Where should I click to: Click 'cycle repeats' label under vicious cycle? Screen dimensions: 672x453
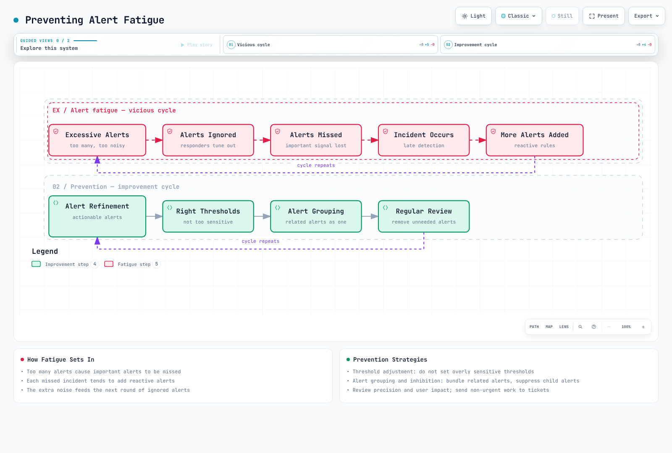click(316, 165)
